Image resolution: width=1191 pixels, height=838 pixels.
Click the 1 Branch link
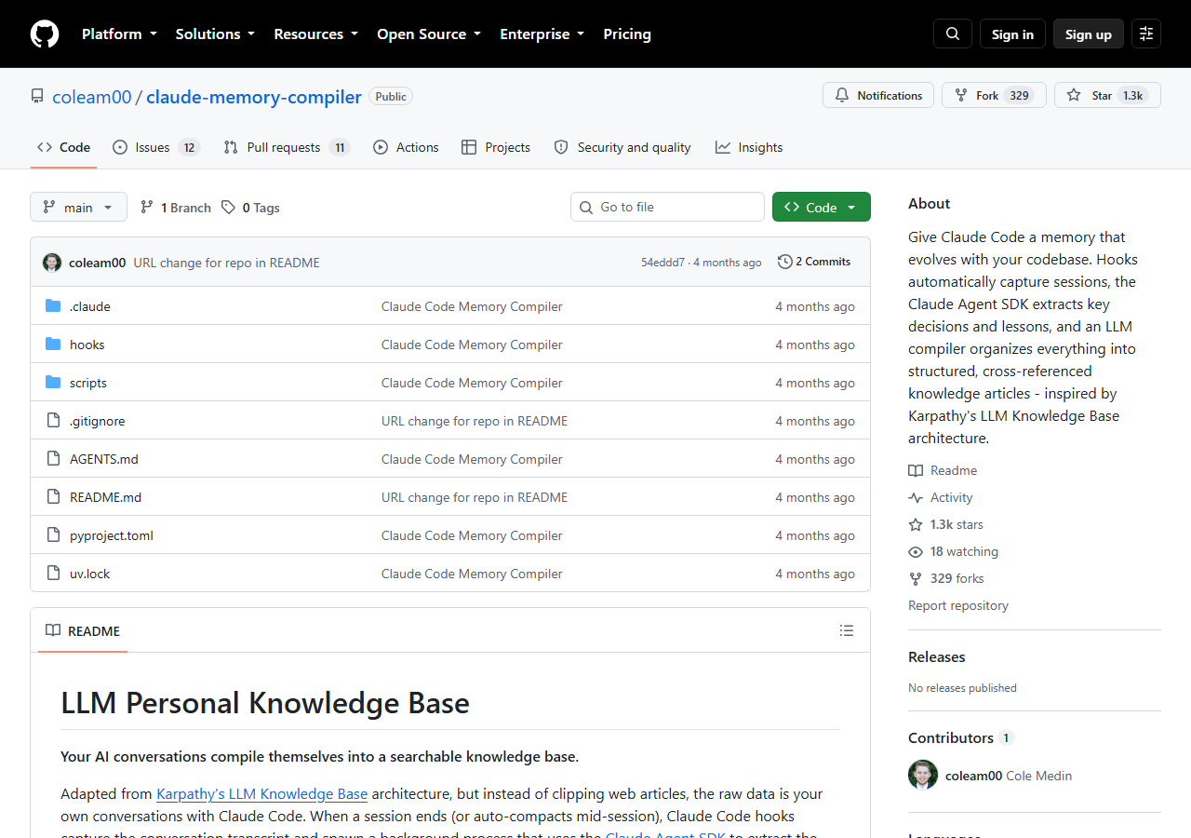[x=176, y=208]
